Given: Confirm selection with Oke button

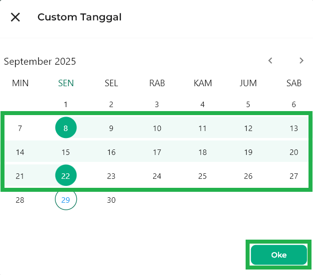Looking at the screenshot, I should pos(279,255).
